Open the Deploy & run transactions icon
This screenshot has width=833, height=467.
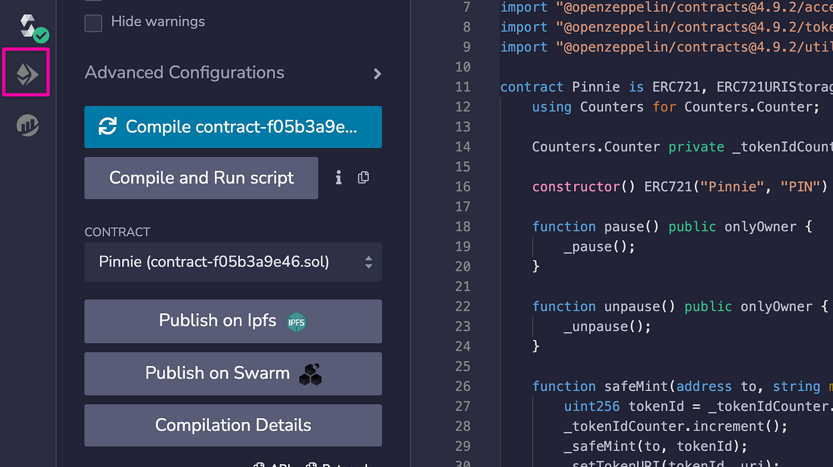(27, 74)
